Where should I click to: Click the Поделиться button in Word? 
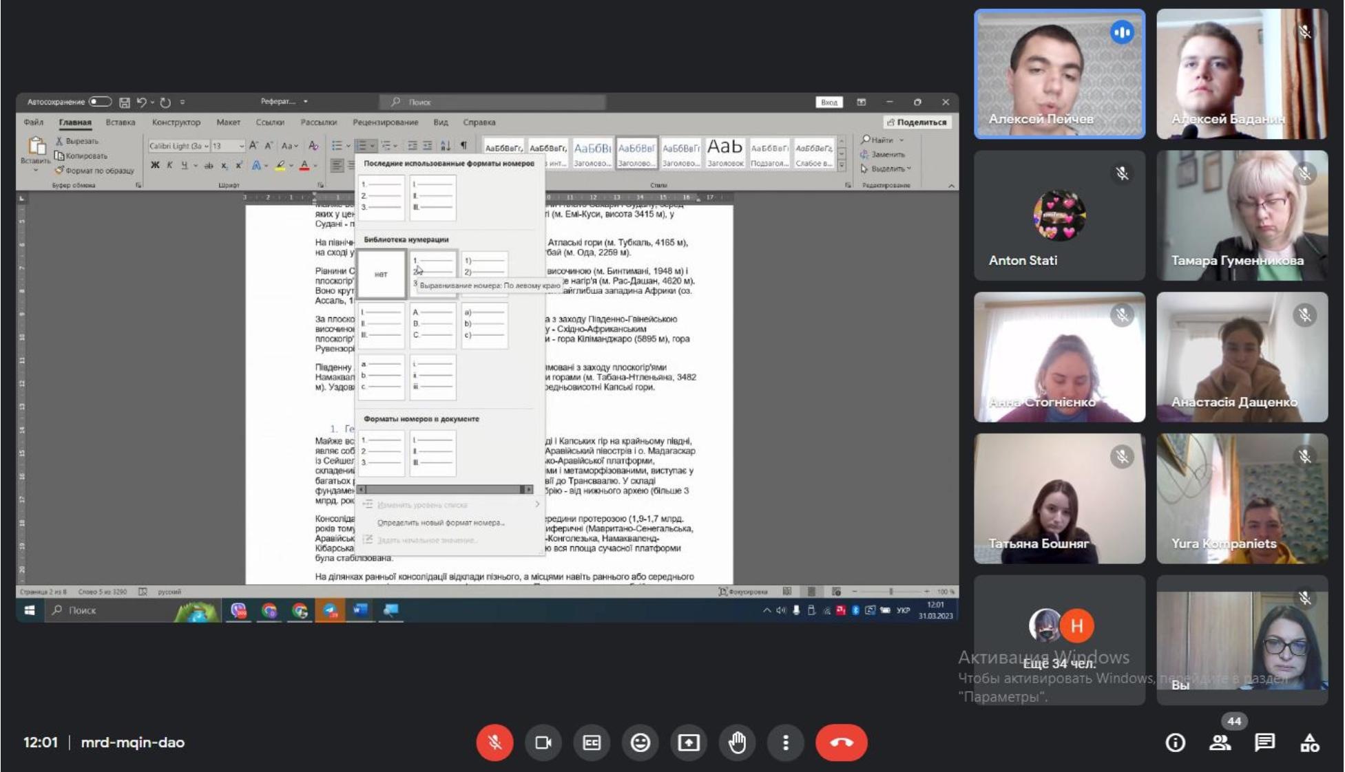tap(917, 122)
